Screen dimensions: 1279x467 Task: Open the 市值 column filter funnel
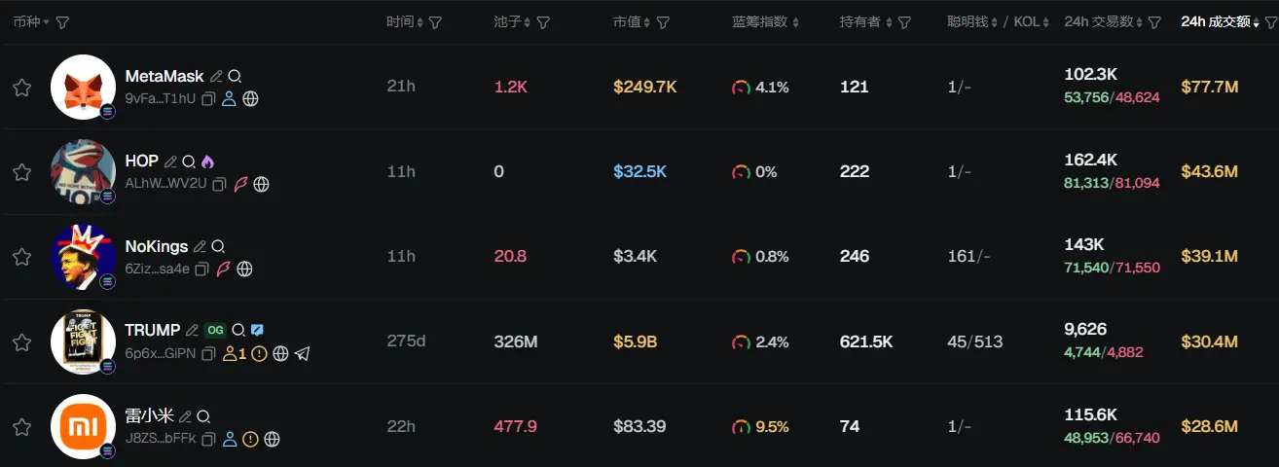(663, 22)
